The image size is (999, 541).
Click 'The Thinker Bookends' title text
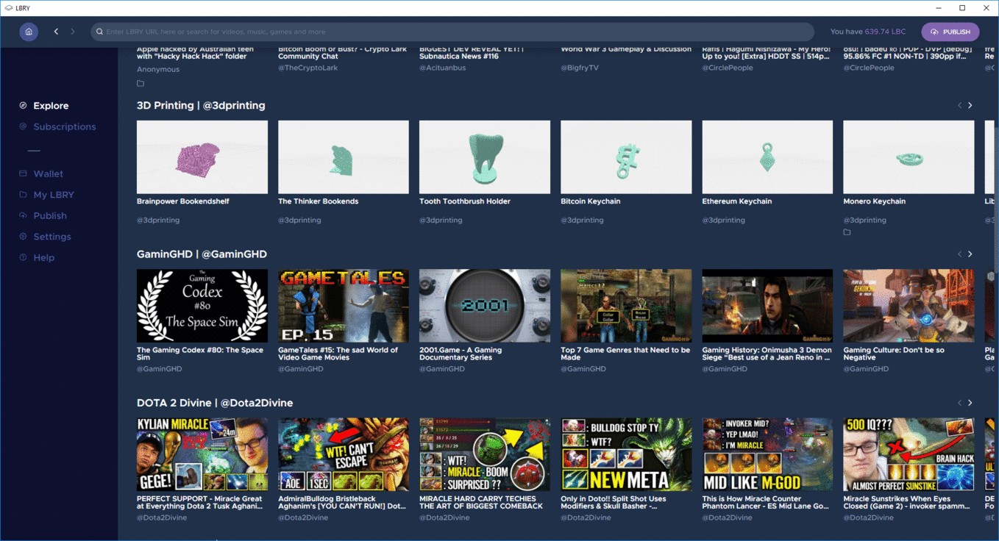click(x=319, y=201)
